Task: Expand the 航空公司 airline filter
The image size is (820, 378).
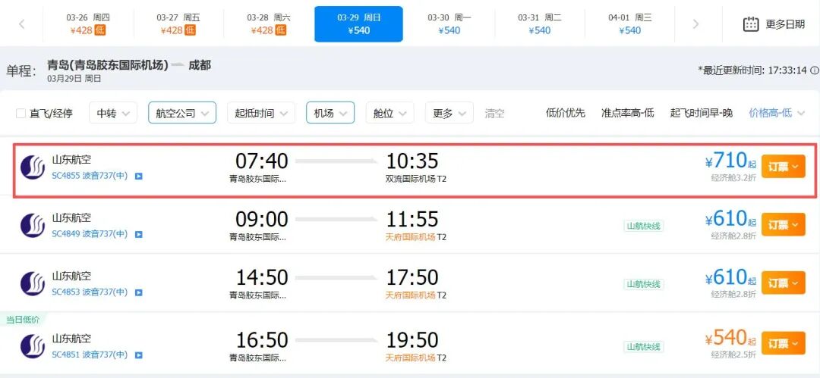Action: 182,113
